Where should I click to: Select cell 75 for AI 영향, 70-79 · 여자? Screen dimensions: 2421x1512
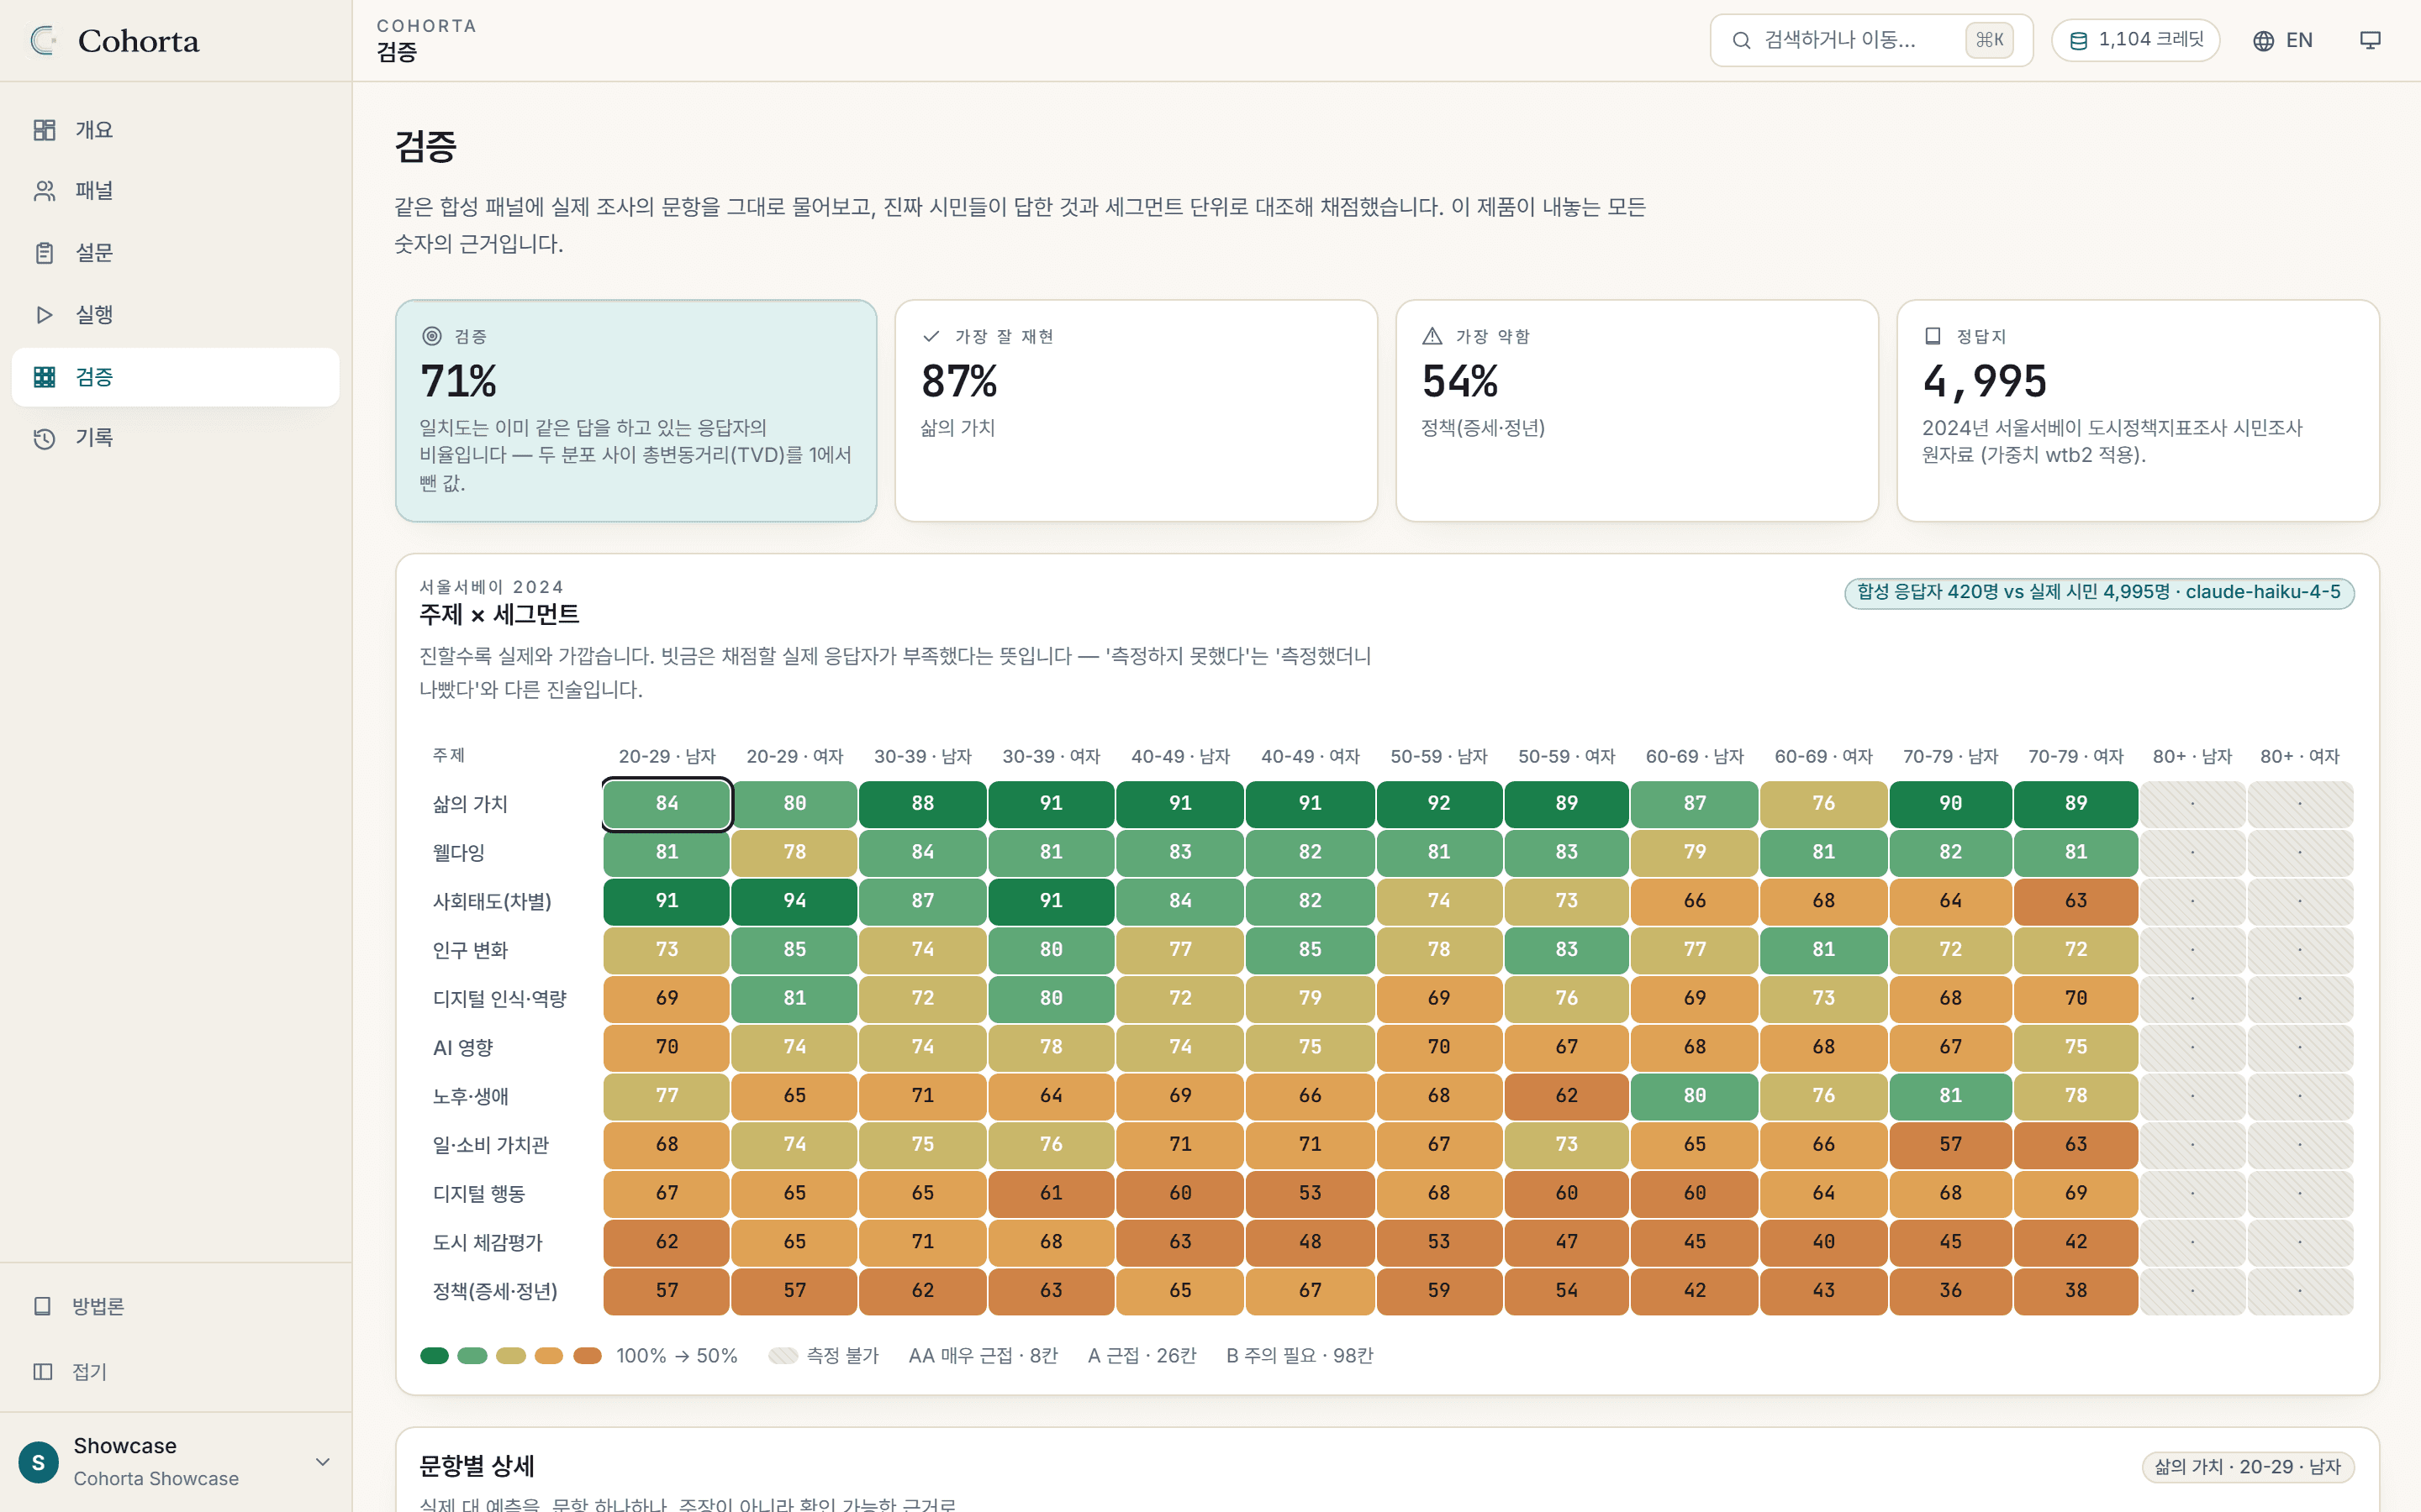(x=2076, y=1047)
